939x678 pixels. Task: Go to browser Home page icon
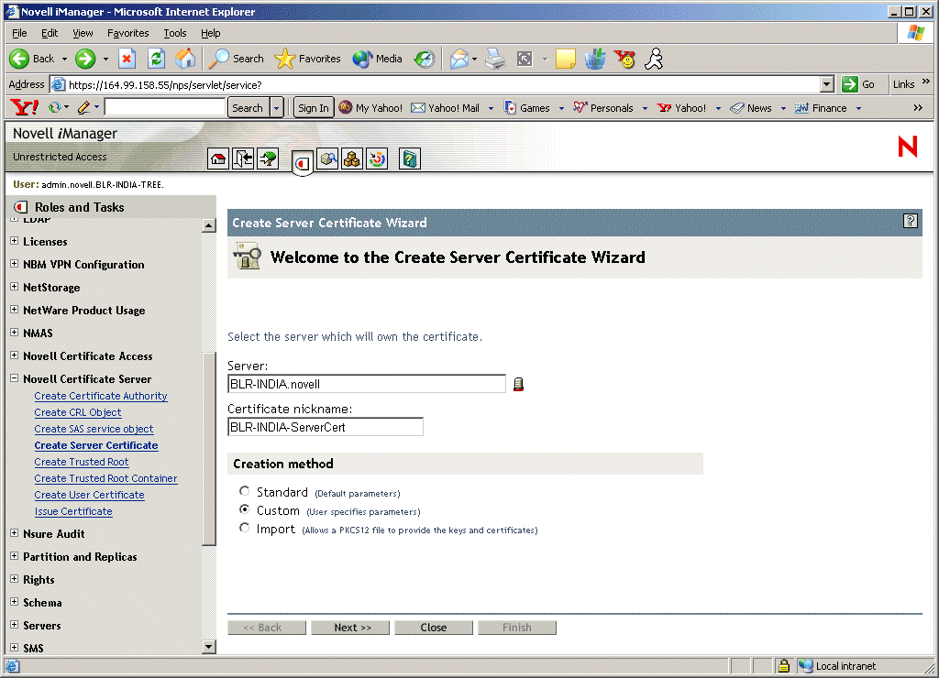pos(185,59)
